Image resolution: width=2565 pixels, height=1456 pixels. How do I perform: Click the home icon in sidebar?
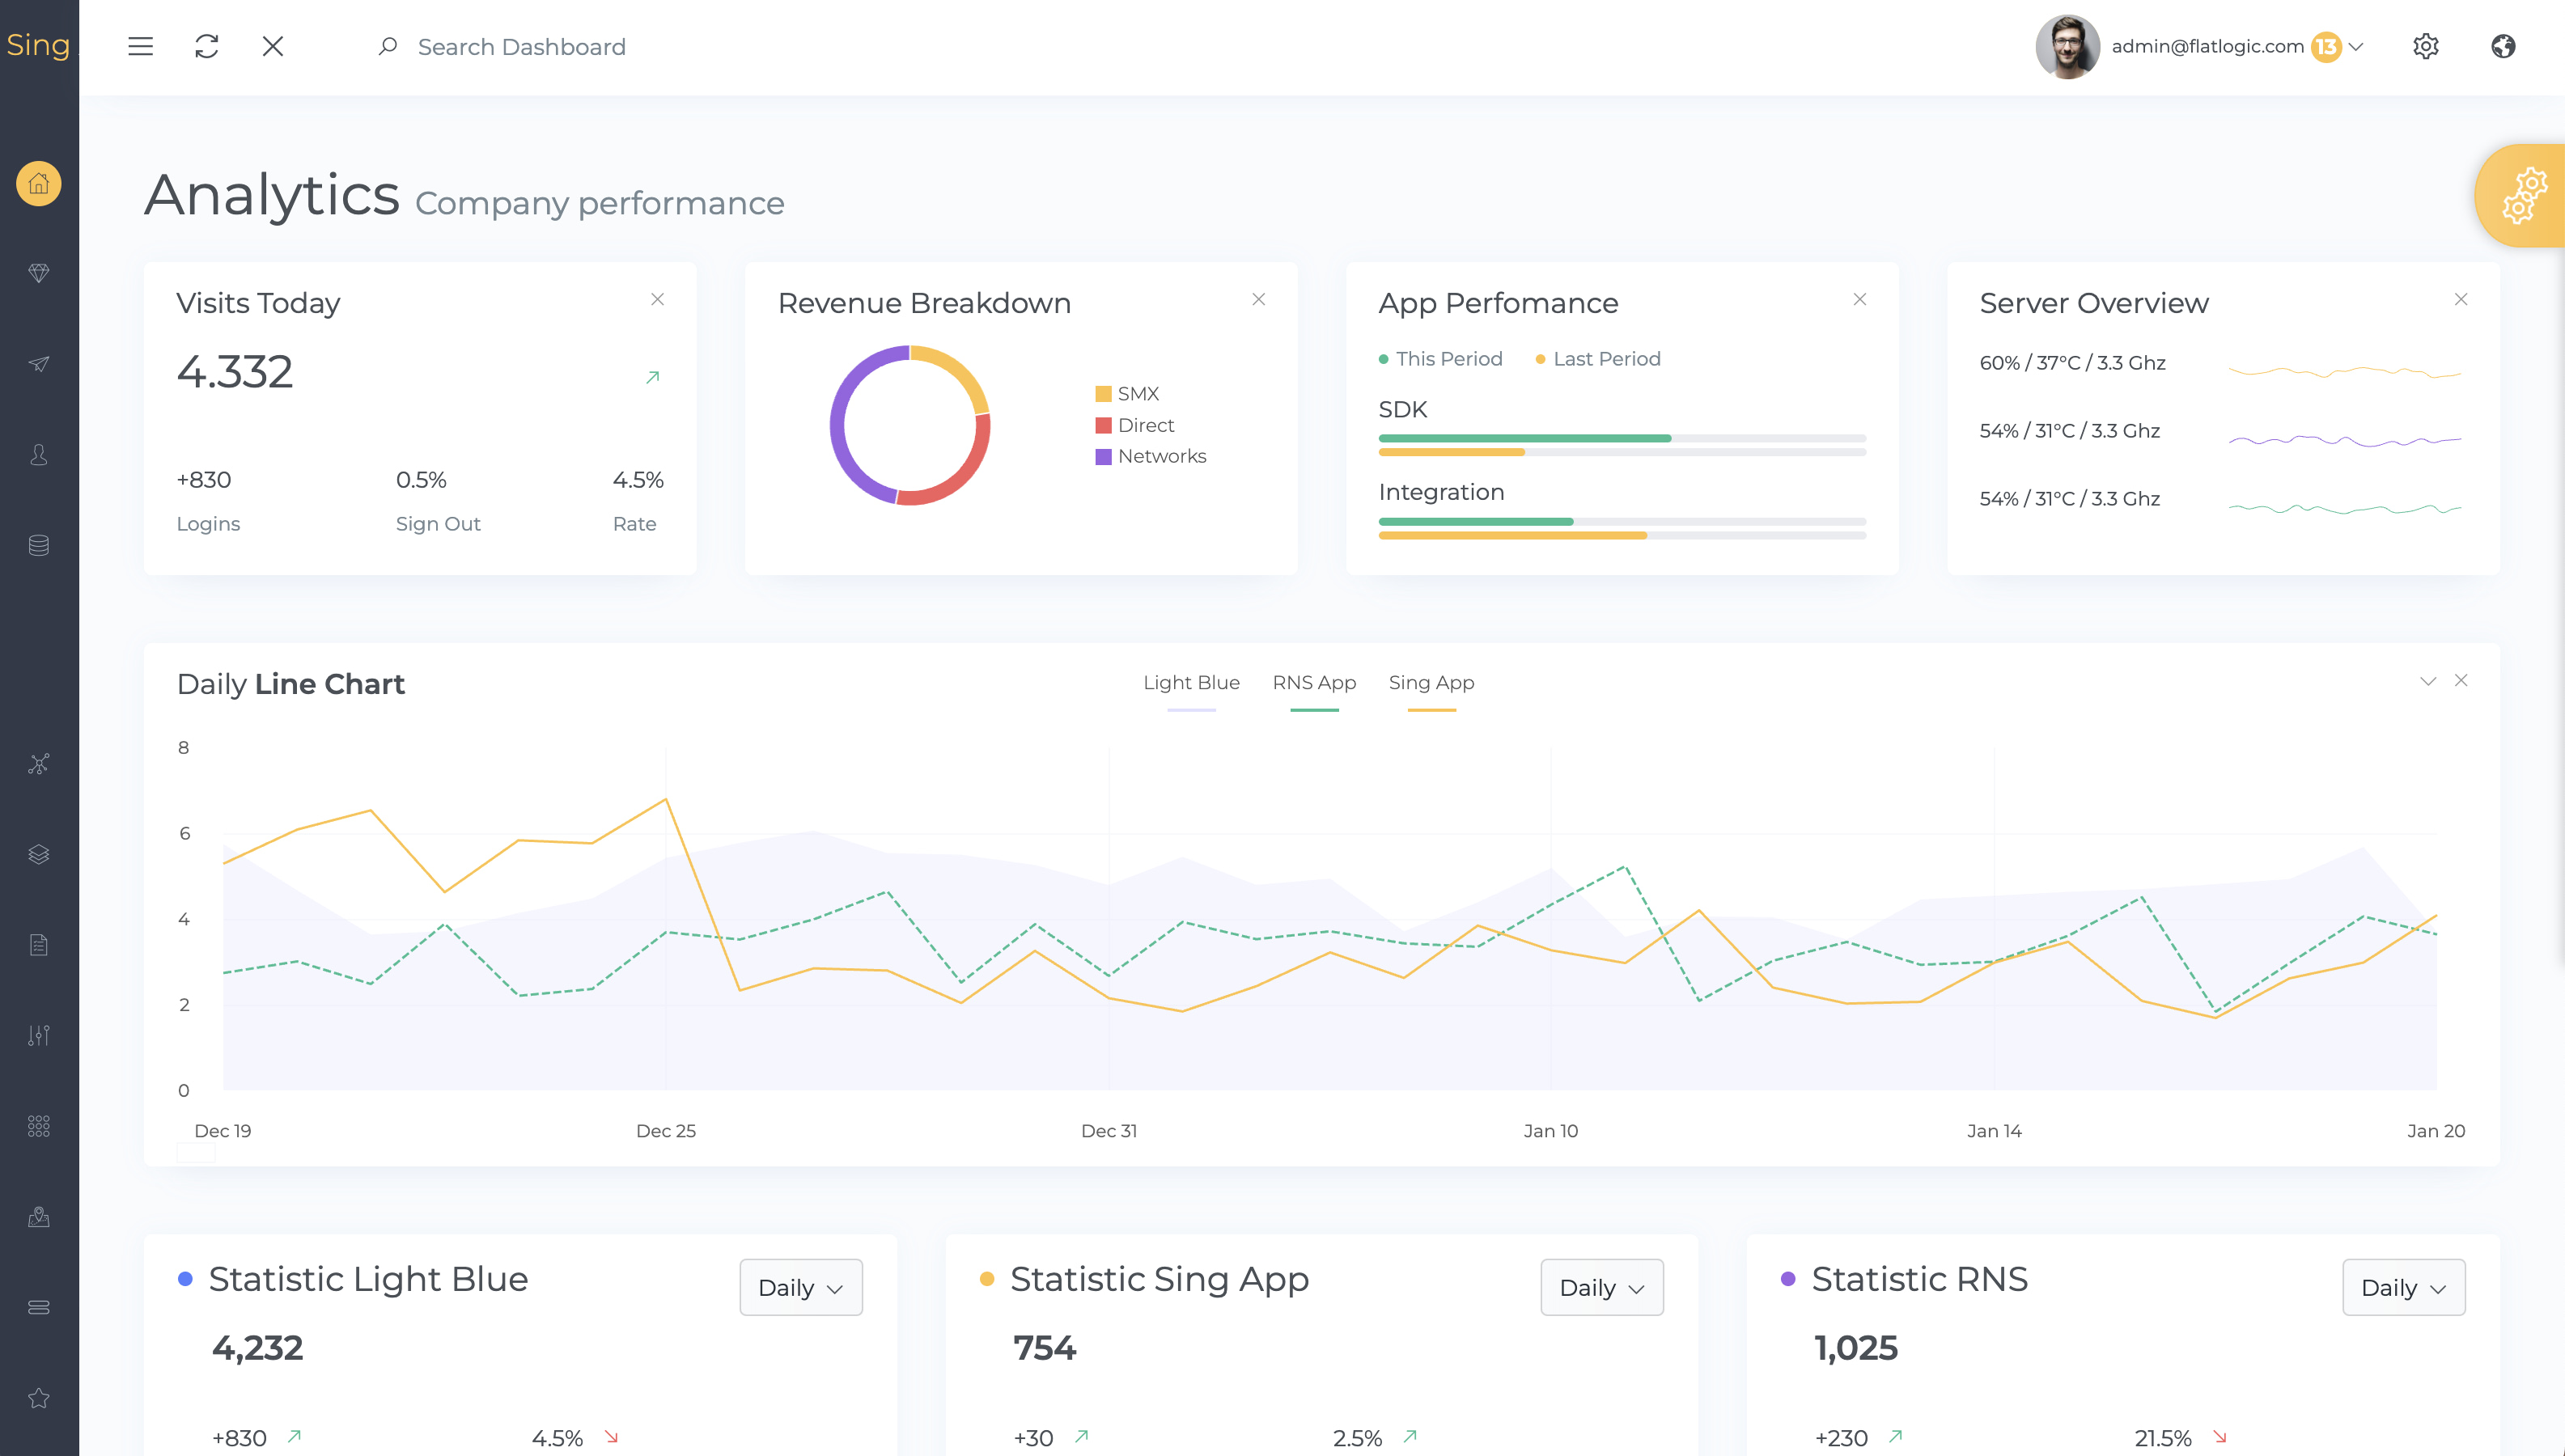pos(38,184)
